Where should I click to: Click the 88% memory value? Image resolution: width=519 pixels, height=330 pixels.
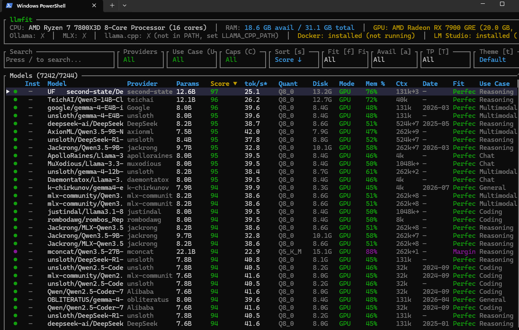point(371,252)
